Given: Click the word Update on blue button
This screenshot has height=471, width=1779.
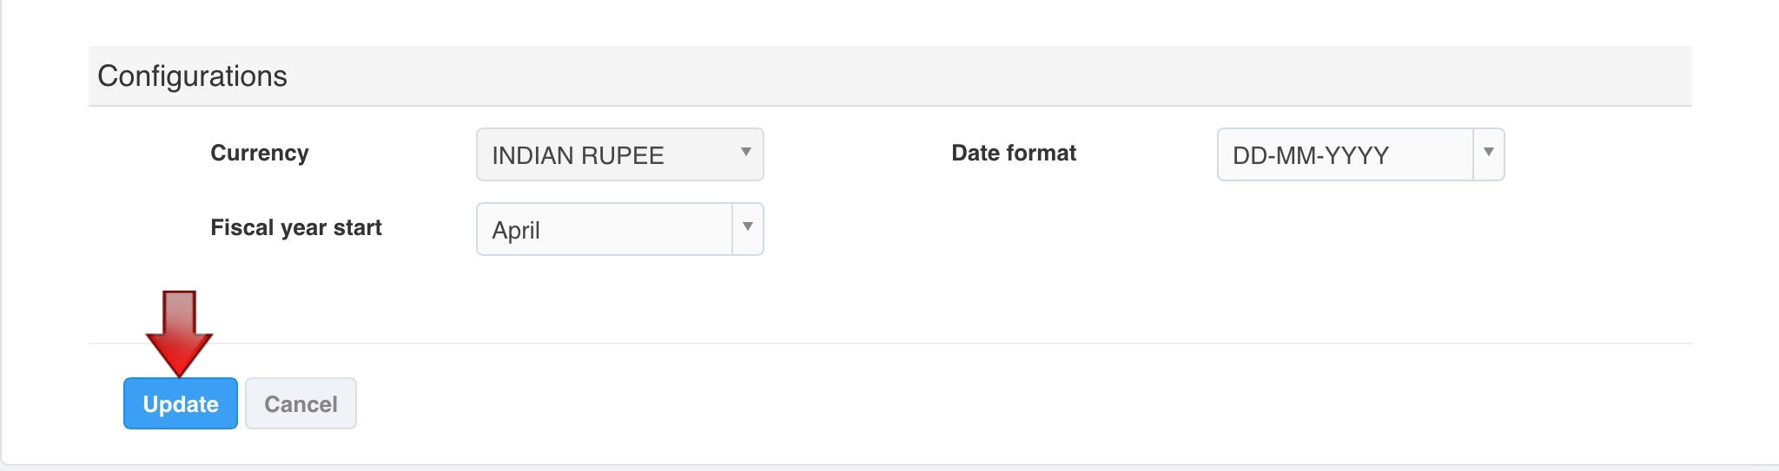Looking at the screenshot, I should click(181, 404).
